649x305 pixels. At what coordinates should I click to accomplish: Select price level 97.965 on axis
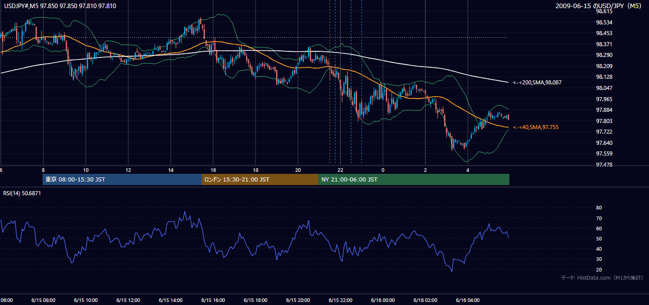604,99
